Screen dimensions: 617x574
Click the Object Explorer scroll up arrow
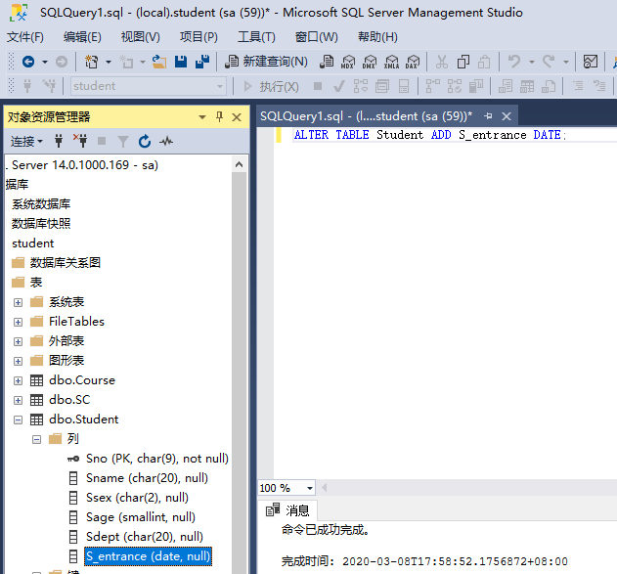click(239, 165)
